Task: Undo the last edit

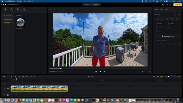Action: 4,77
